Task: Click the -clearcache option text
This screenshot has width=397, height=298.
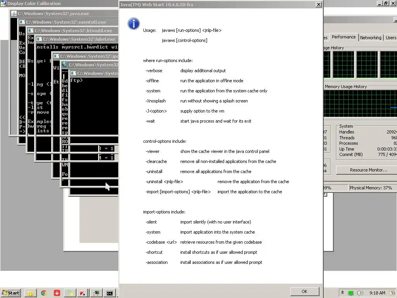Action: click(156, 161)
